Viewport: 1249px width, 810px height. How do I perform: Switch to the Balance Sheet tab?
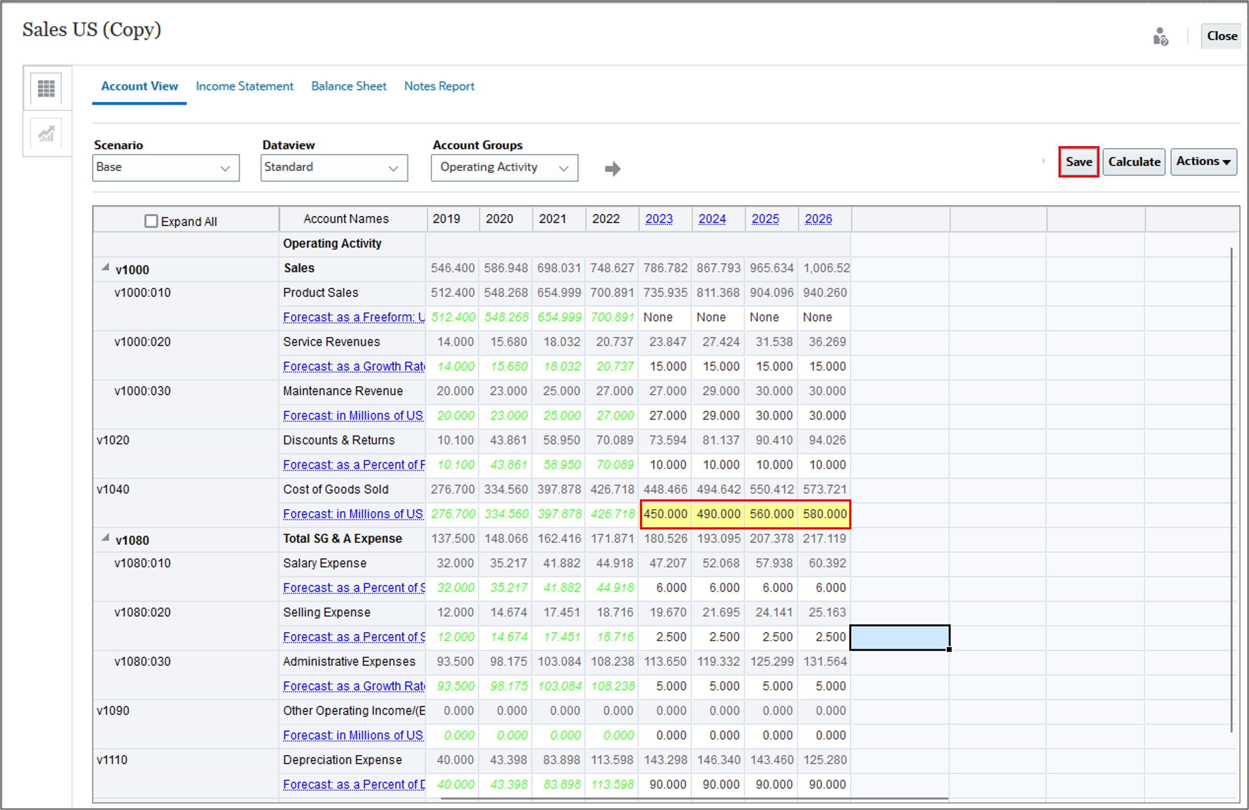click(x=348, y=86)
